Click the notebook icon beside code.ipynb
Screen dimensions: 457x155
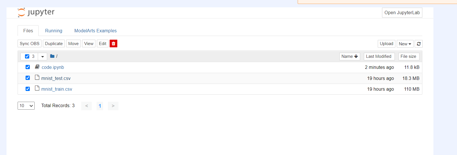(37, 67)
